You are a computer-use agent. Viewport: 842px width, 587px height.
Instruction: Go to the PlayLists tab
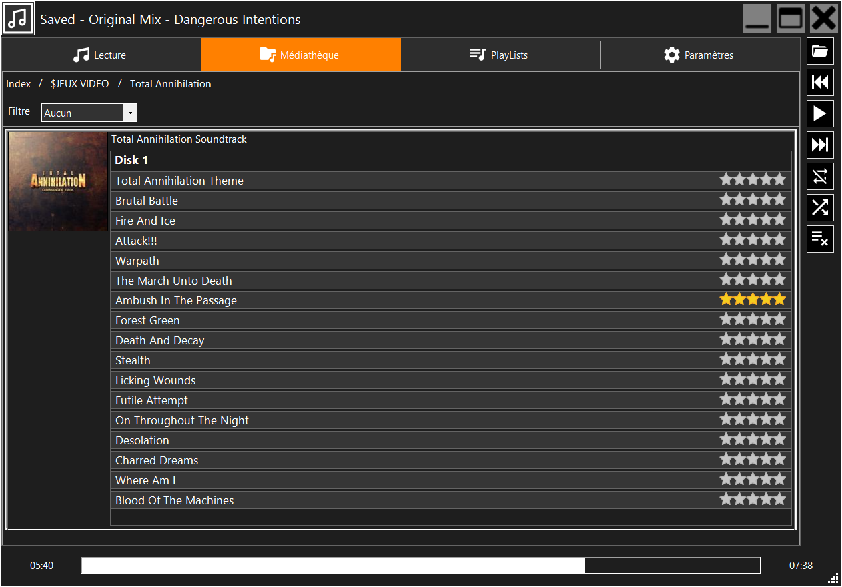pyautogui.click(x=500, y=55)
